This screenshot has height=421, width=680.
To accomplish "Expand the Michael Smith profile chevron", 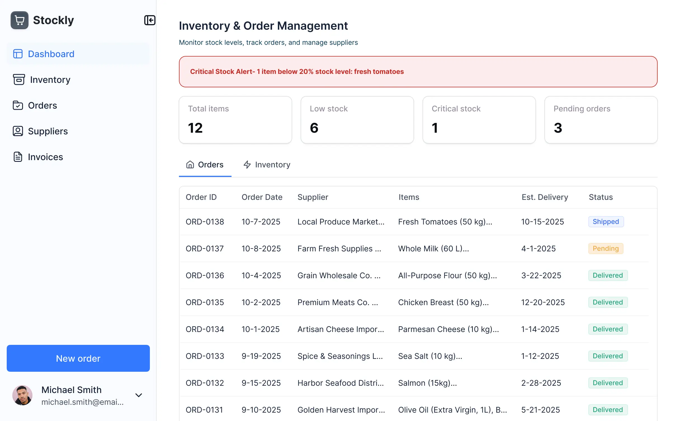I will click(x=139, y=395).
